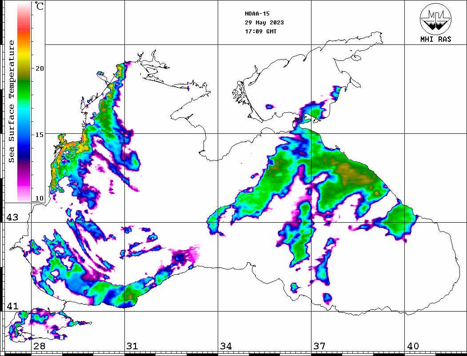Click the longitude label 37
Viewport: 467px width, 356px height.
coord(319,346)
